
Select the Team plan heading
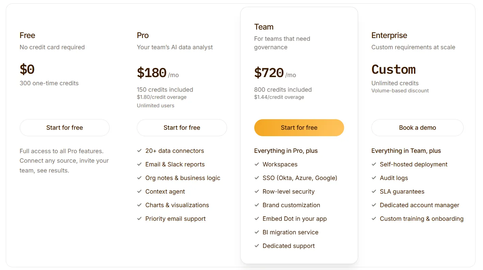tap(264, 27)
